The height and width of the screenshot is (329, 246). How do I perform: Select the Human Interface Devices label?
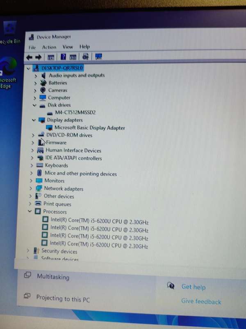coord(73,150)
